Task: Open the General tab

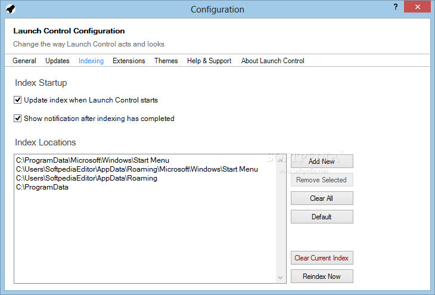Action: [x=24, y=61]
